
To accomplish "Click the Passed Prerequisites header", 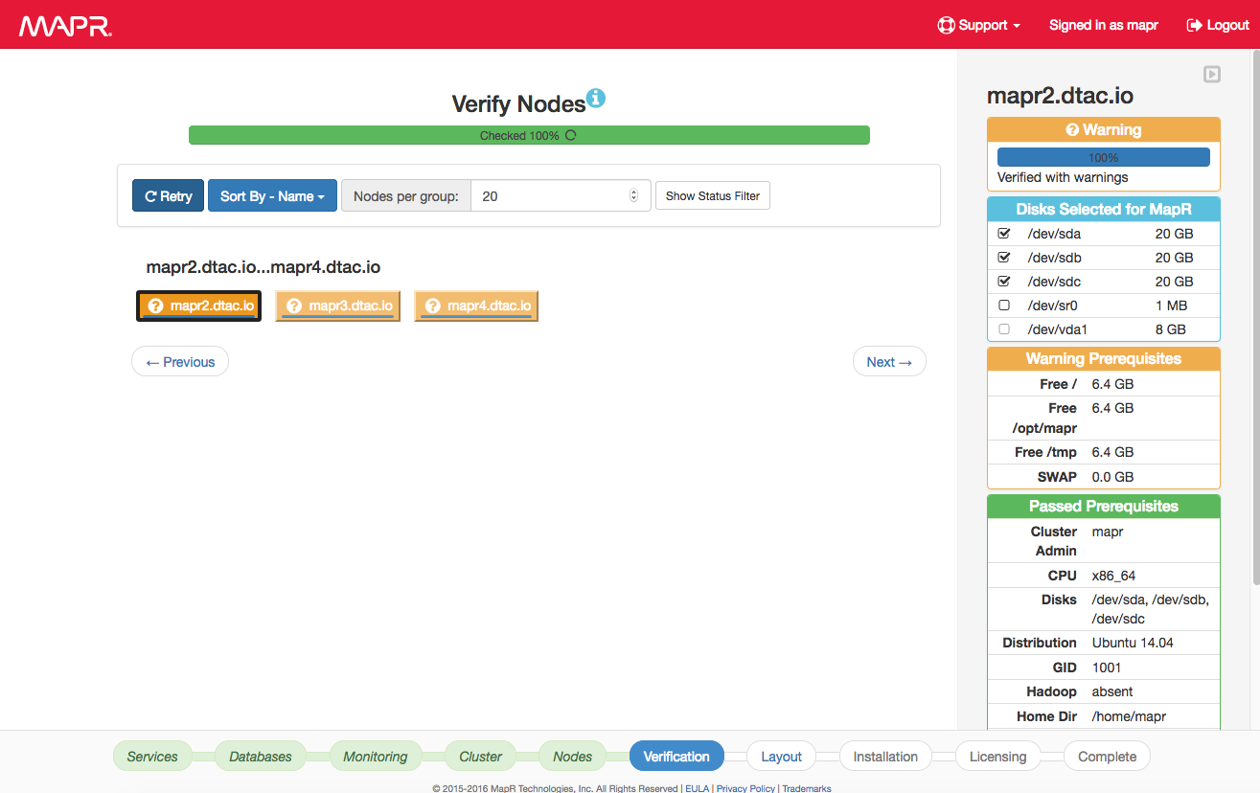I will 1104,506.
